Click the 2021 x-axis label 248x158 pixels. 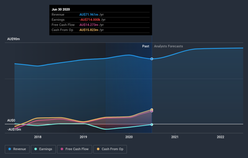pos(175,137)
